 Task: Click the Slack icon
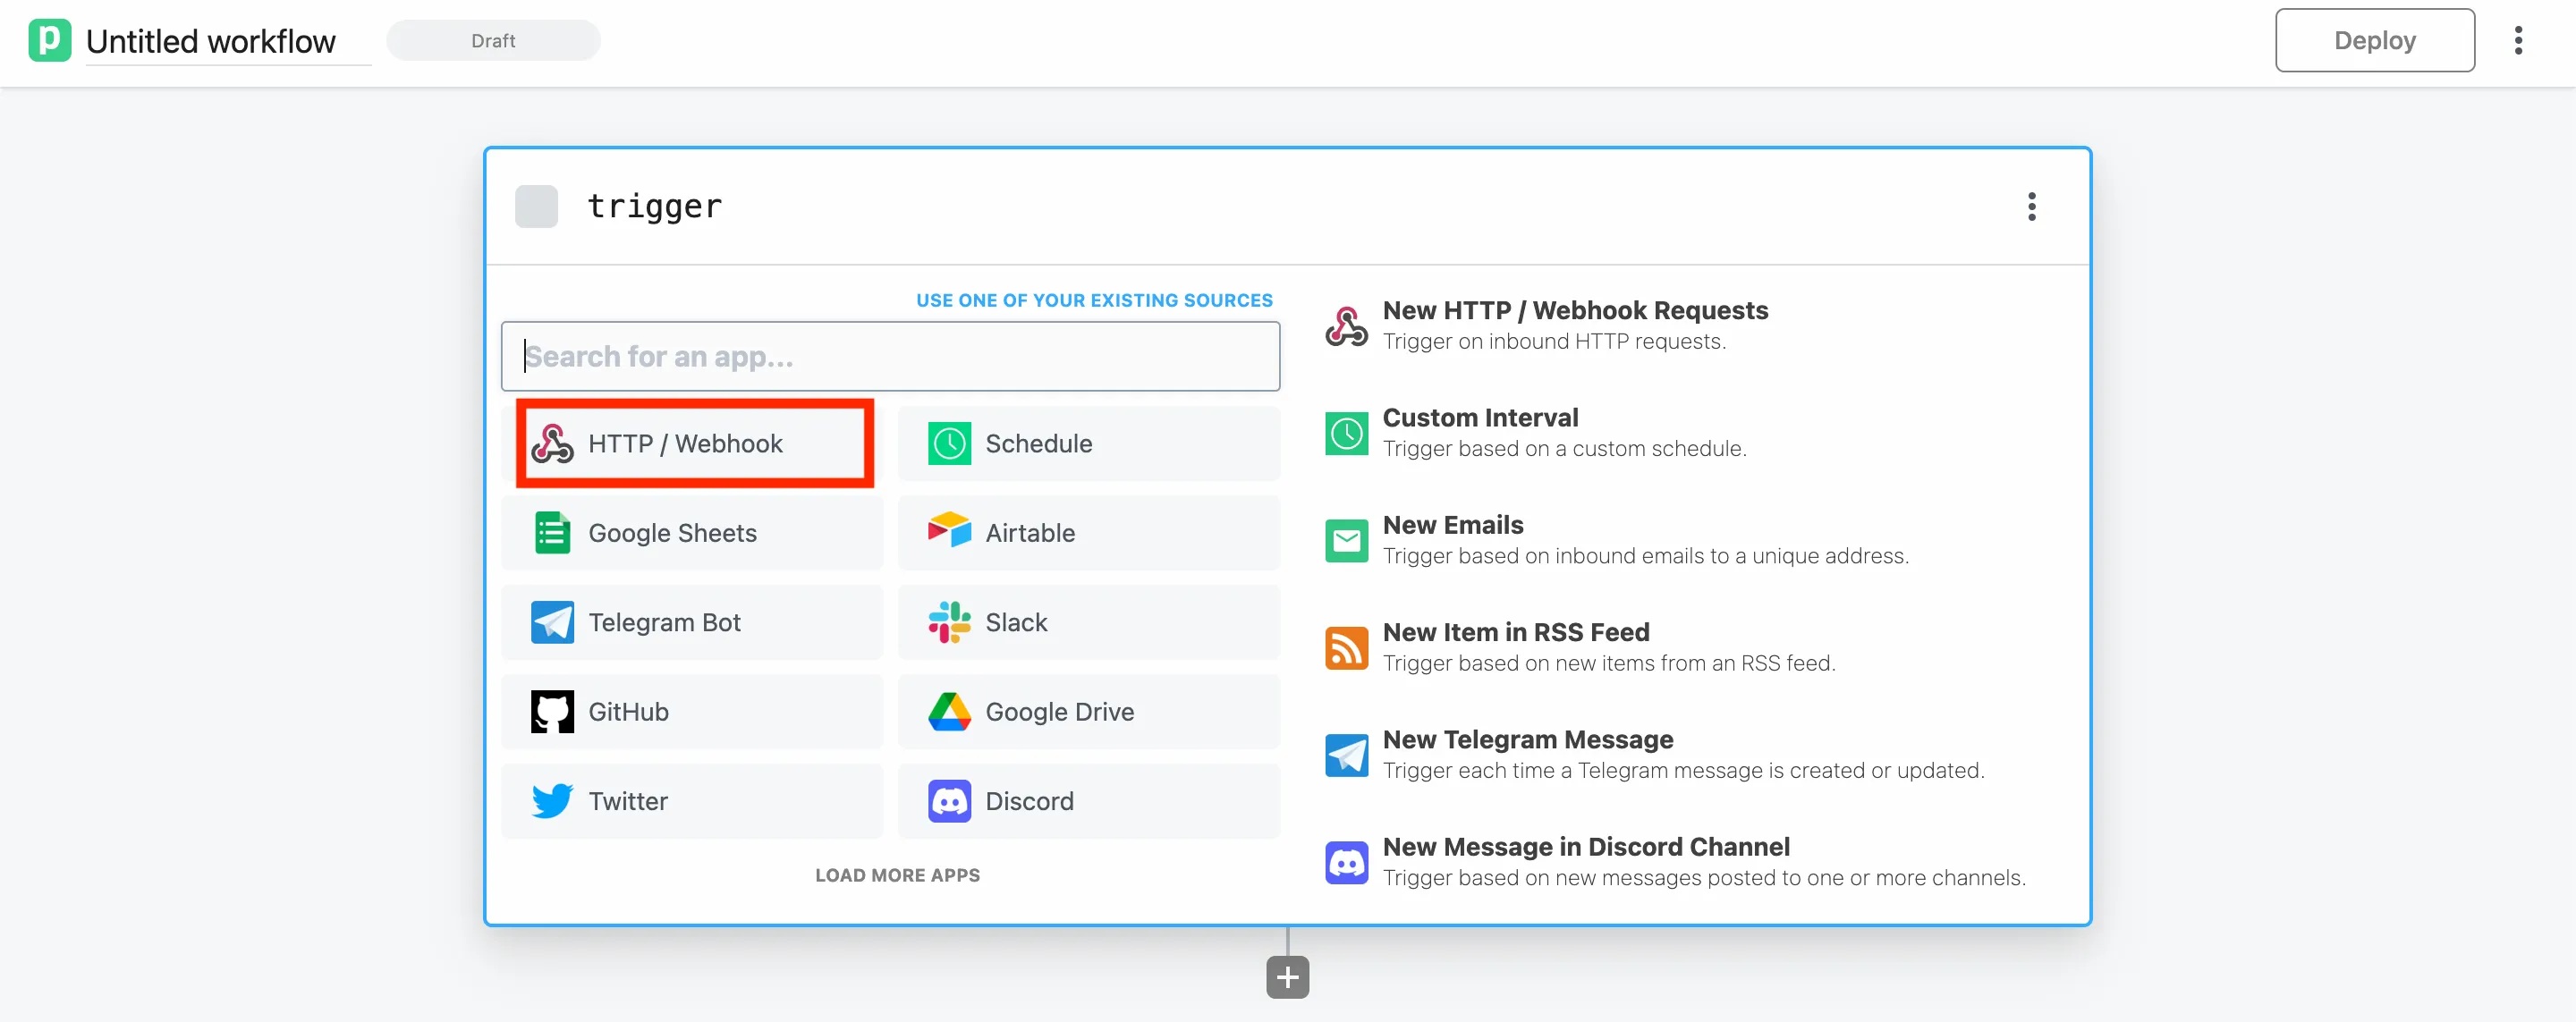pos(949,622)
